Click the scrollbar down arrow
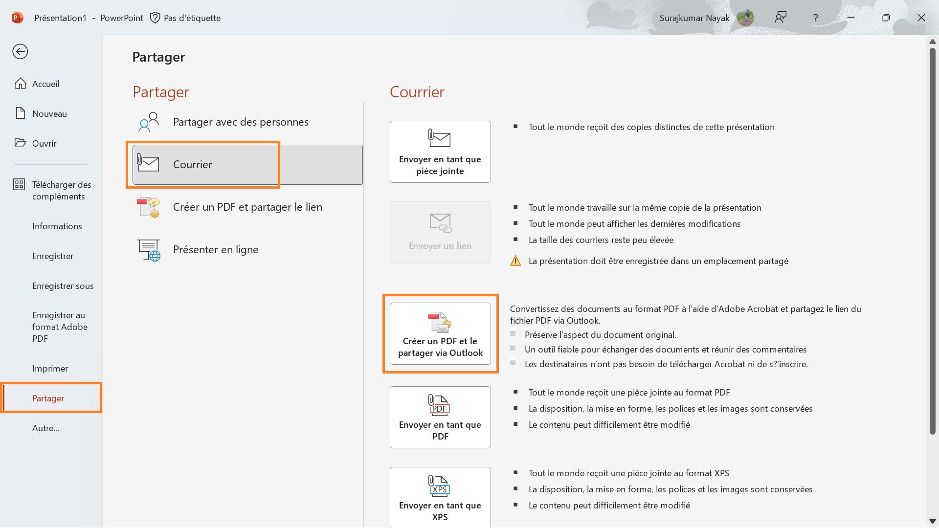939x528 pixels. [932, 520]
